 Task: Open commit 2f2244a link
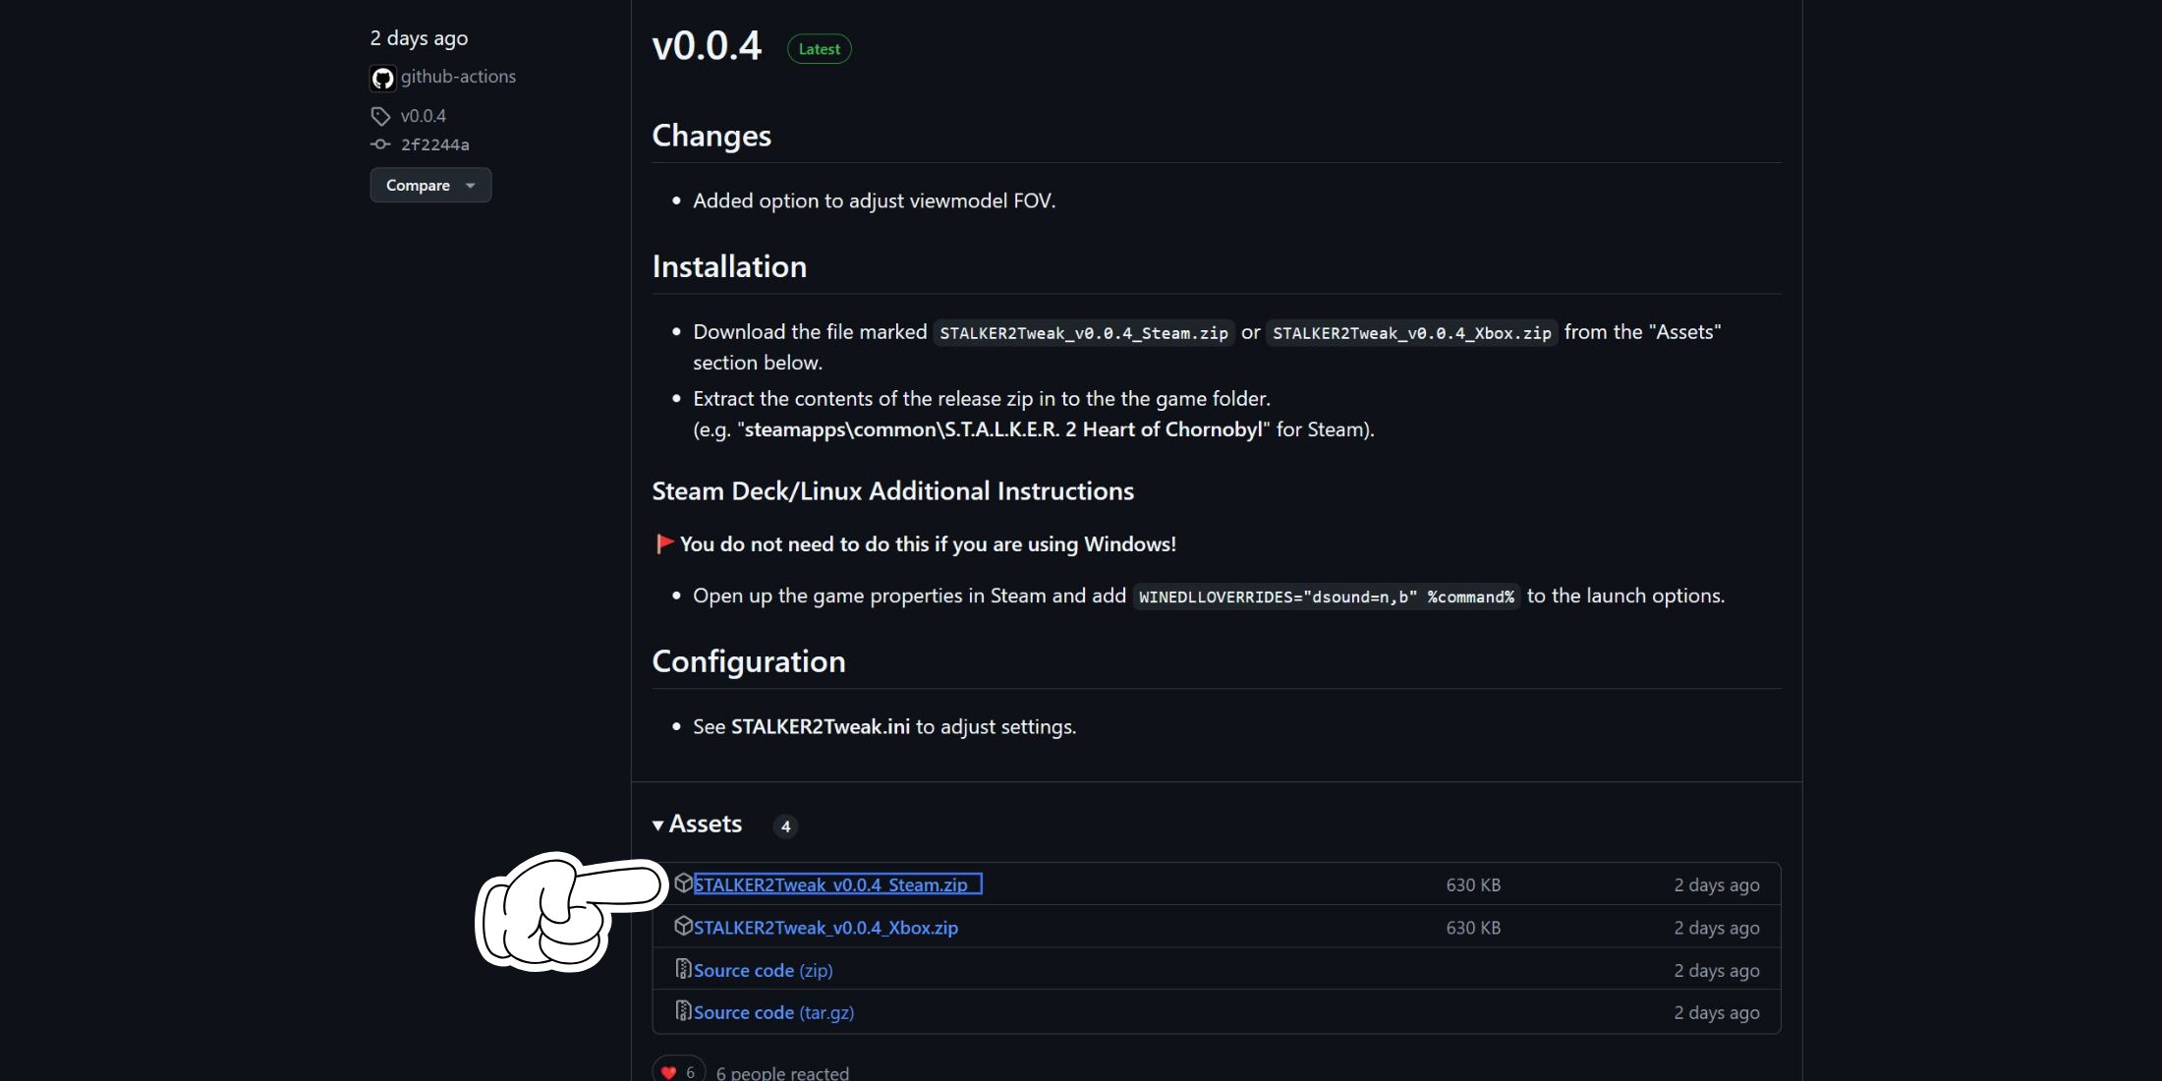coord(435,144)
